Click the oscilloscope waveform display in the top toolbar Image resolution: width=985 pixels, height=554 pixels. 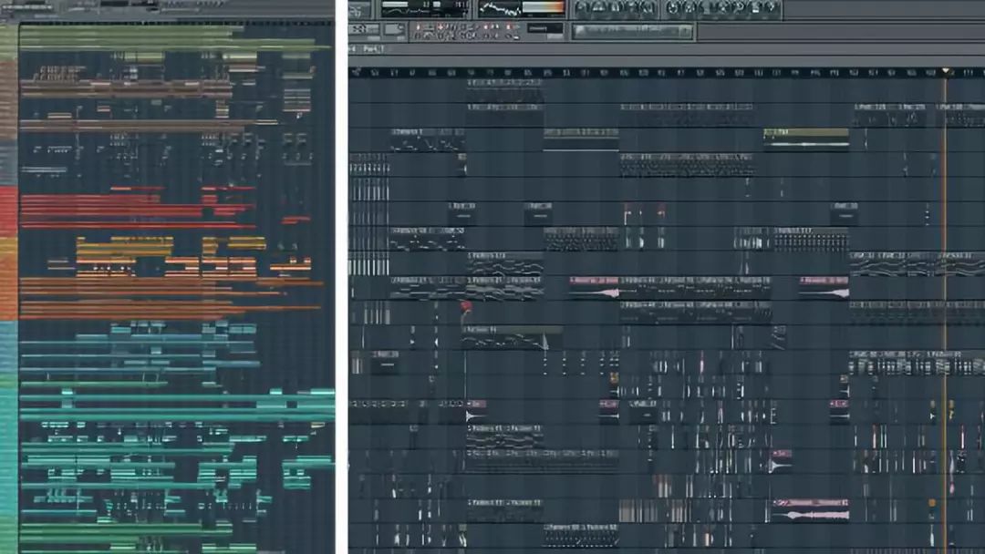500,9
